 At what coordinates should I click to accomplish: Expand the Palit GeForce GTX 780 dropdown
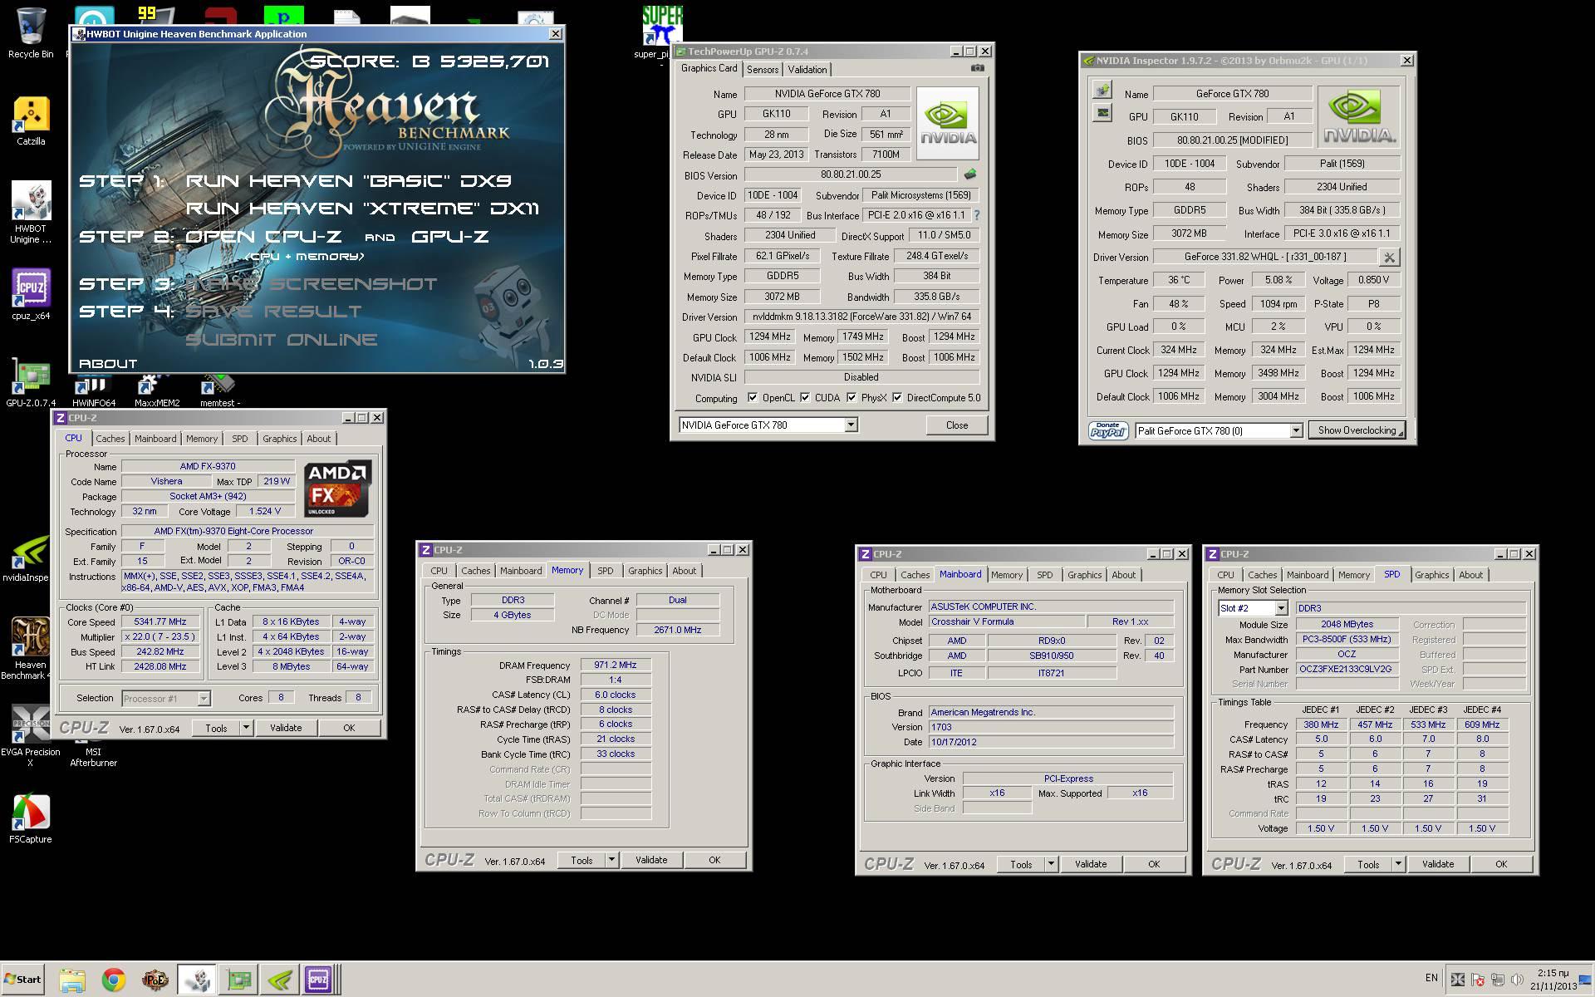tap(1296, 430)
